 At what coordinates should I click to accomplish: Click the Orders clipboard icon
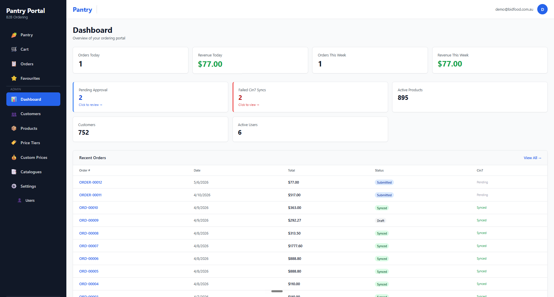point(14,64)
